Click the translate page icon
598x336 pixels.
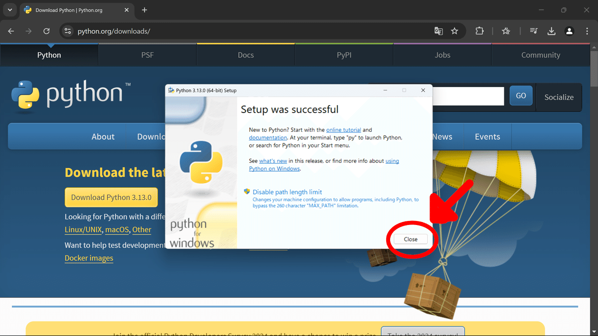[x=439, y=31]
